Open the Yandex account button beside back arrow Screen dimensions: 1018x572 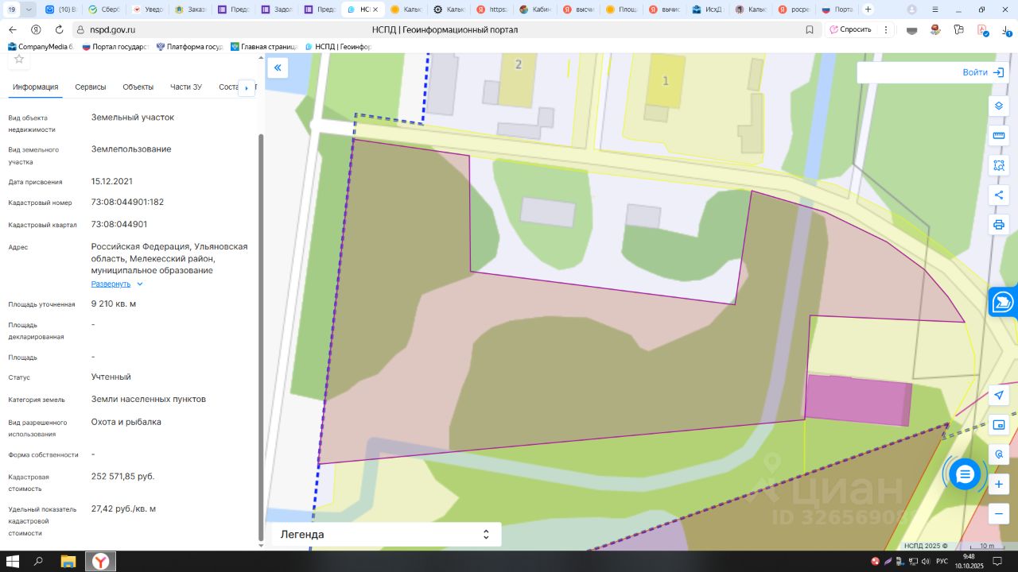point(36,29)
